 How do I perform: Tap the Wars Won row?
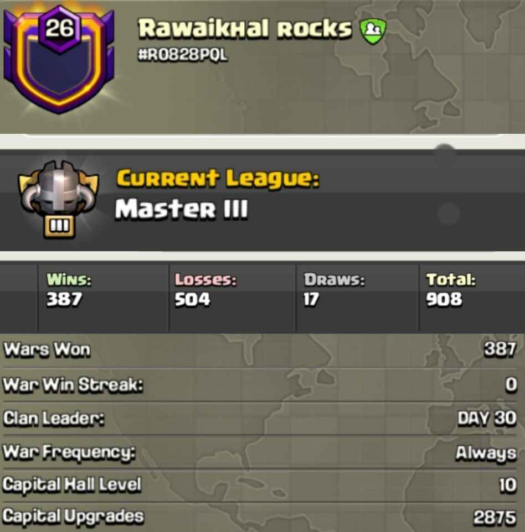point(260,350)
